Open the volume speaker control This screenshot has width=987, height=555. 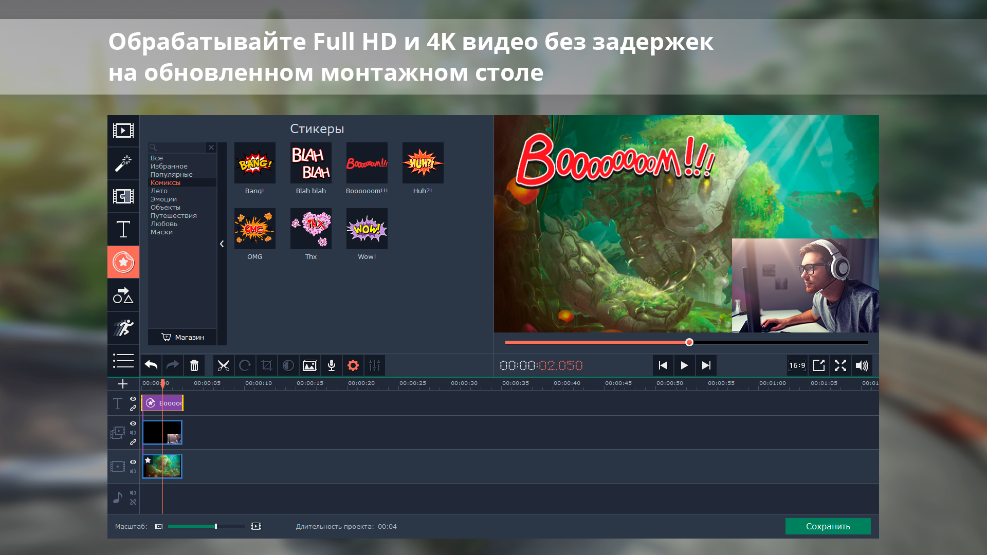pyautogui.click(x=862, y=365)
